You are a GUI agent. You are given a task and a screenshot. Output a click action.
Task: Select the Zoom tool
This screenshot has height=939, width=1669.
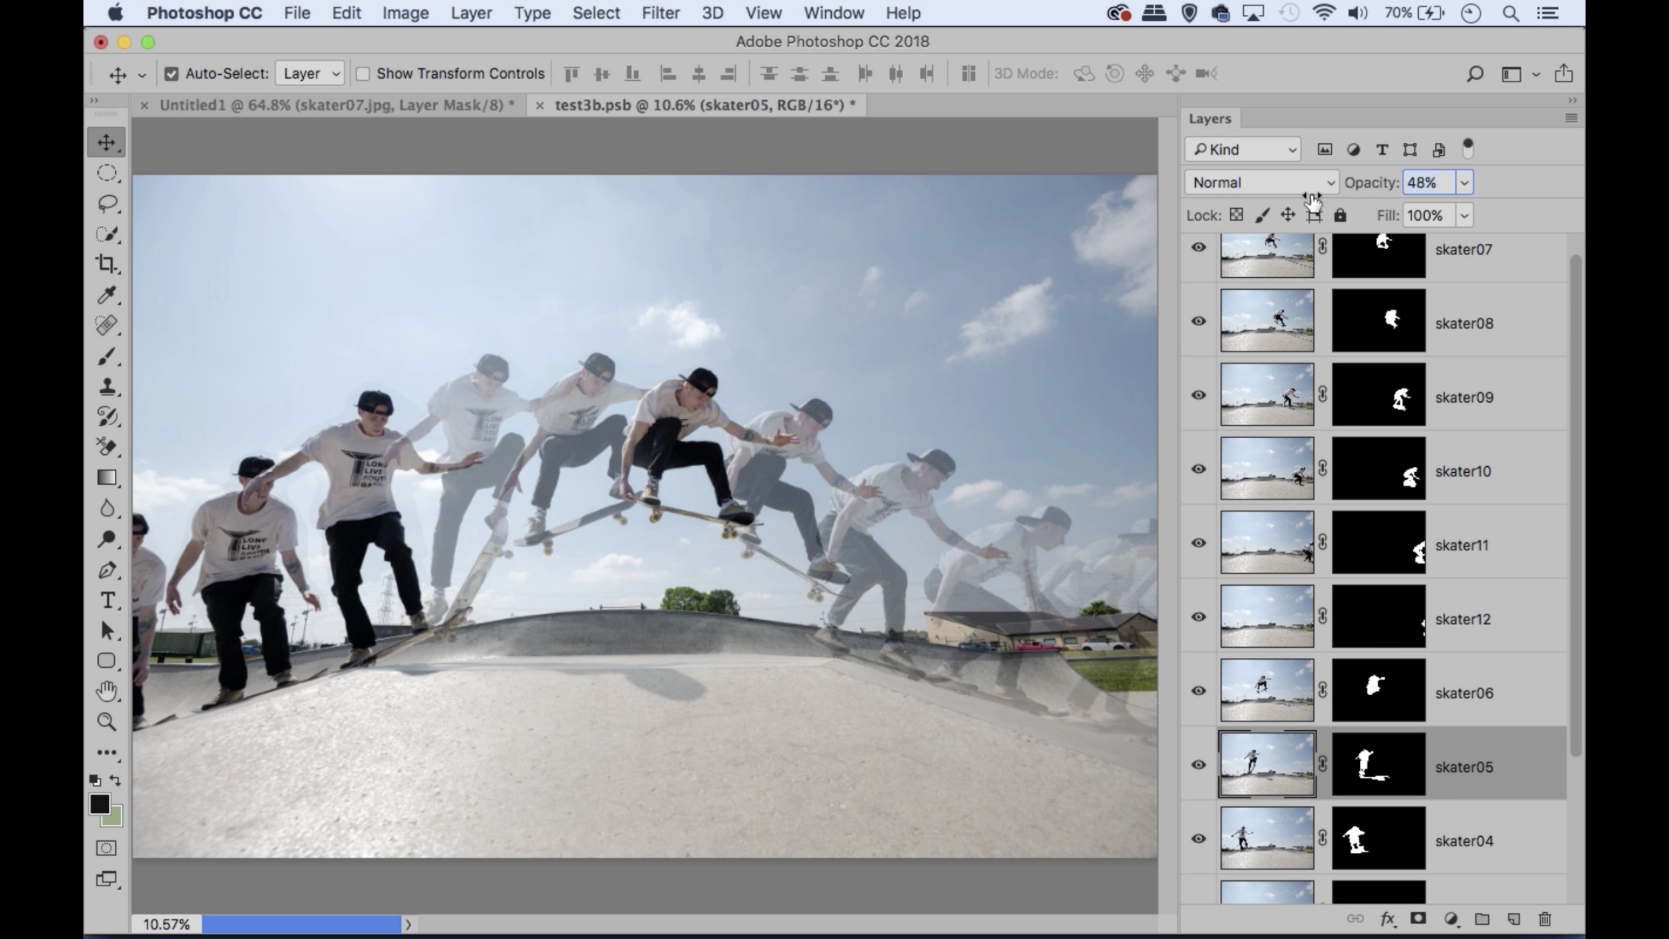coord(106,722)
